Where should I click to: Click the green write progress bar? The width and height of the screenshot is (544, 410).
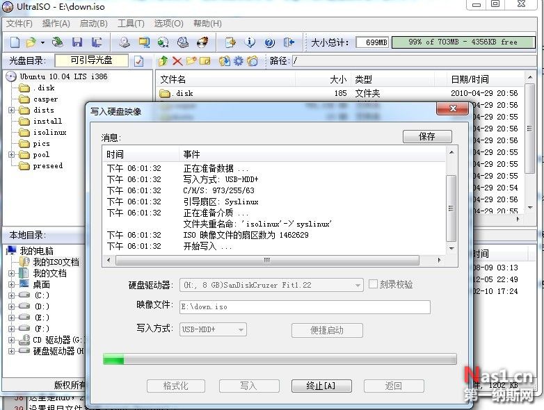pyautogui.click(x=280, y=359)
